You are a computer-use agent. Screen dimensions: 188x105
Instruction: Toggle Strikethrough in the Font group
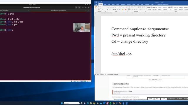click(114, 9)
